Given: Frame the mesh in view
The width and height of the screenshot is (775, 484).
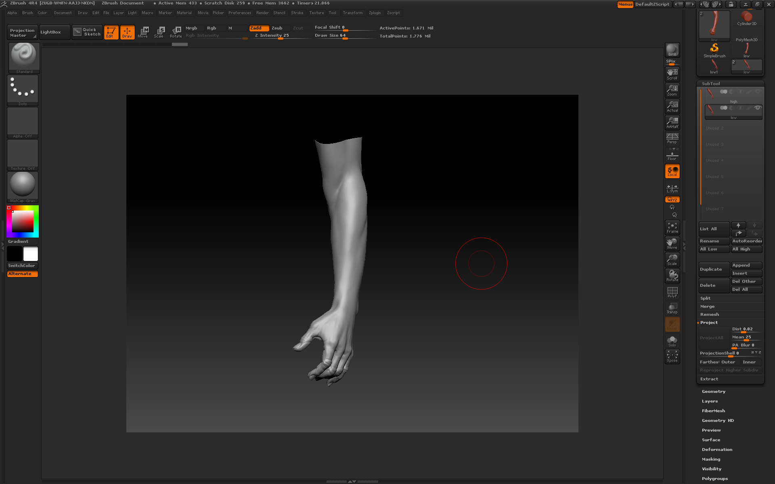Looking at the screenshot, I should (672, 227).
